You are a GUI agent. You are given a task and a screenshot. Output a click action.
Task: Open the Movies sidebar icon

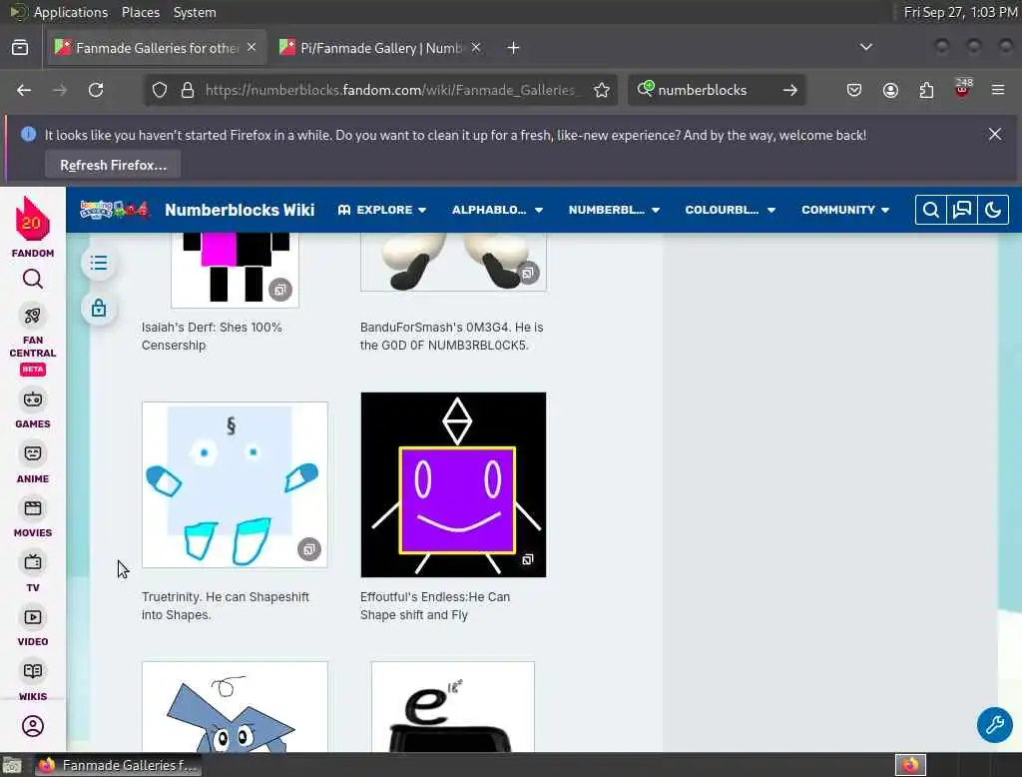[x=33, y=508]
